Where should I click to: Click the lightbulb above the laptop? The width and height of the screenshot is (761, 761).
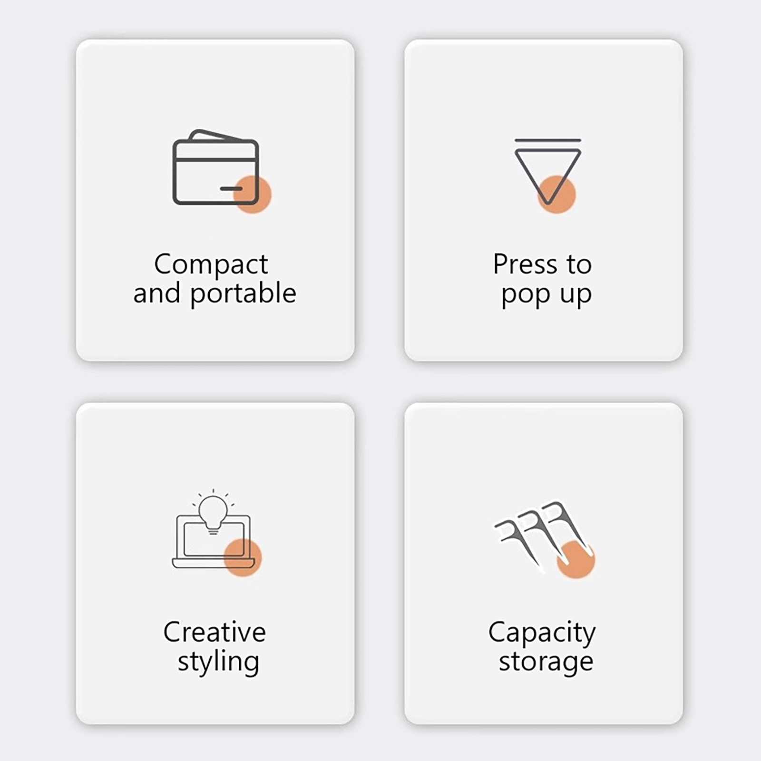[x=213, y=512]
